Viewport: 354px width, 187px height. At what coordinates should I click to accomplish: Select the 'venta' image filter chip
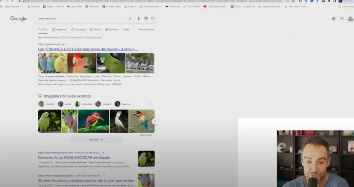[65, 104]
